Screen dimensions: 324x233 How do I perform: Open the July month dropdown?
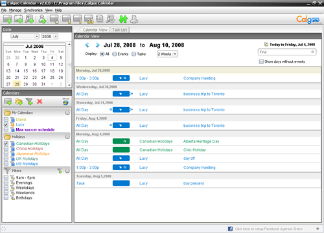(x=25, y=36)
